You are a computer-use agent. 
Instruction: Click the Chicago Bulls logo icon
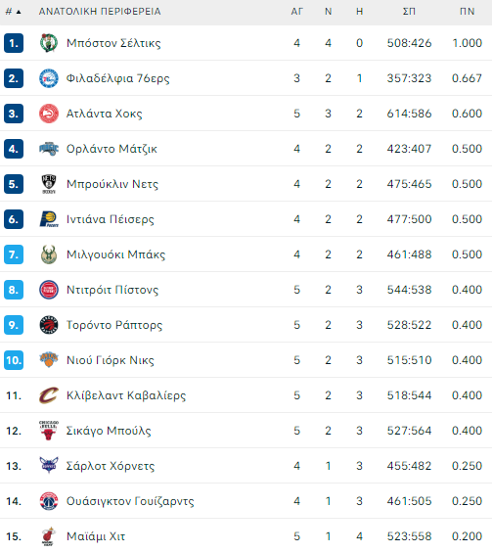[49, 431]
